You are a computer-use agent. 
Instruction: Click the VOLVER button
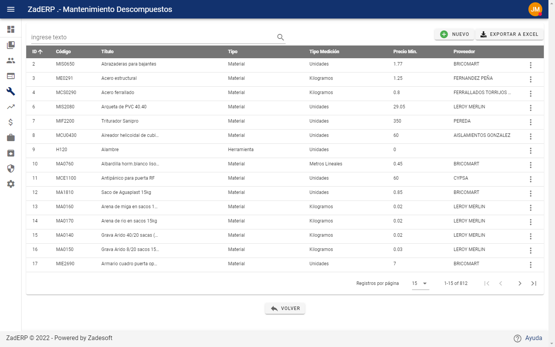pos(285,308)
